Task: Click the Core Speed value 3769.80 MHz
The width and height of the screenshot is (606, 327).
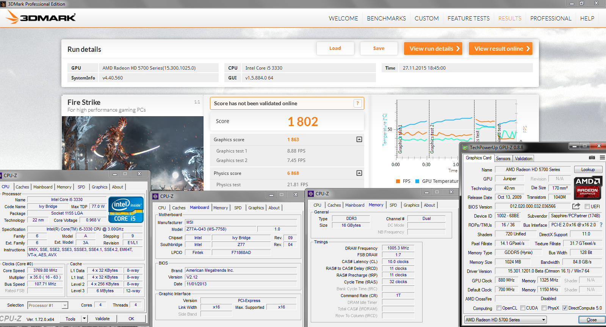Action: point(45,271)
